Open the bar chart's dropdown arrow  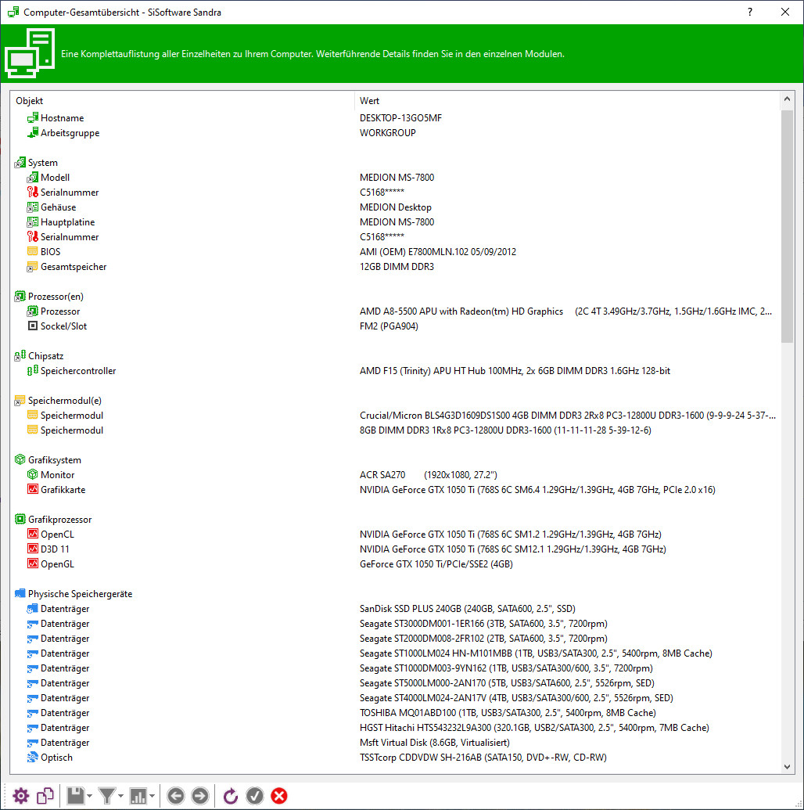(152, 796)
